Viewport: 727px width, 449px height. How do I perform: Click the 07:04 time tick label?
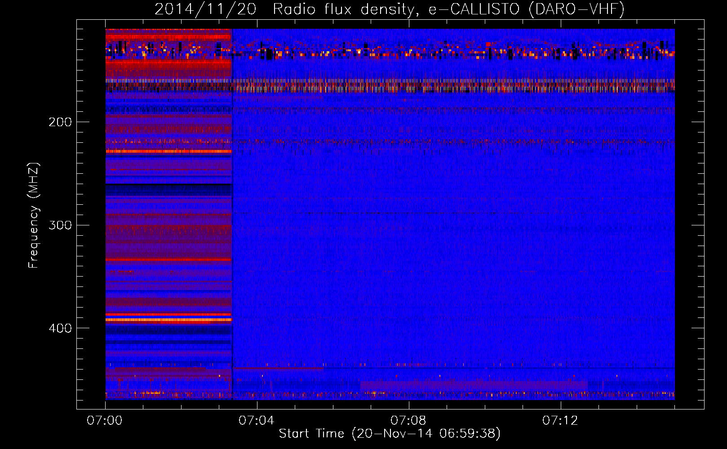(x=257, y=421)
